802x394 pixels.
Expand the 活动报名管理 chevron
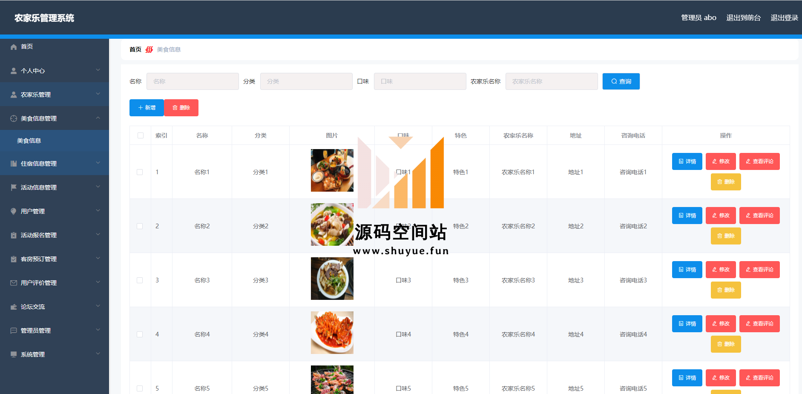[98, 234]
